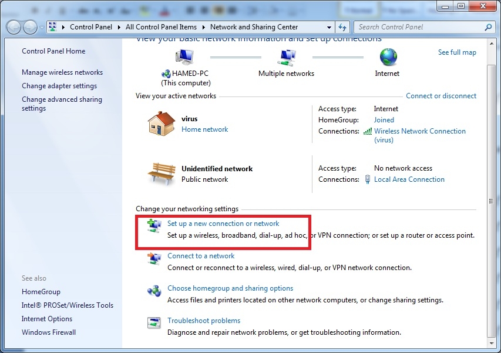Open HomeGroup under See also
The height and width of the screenshot is (353, 501).
tap(41, 292)
